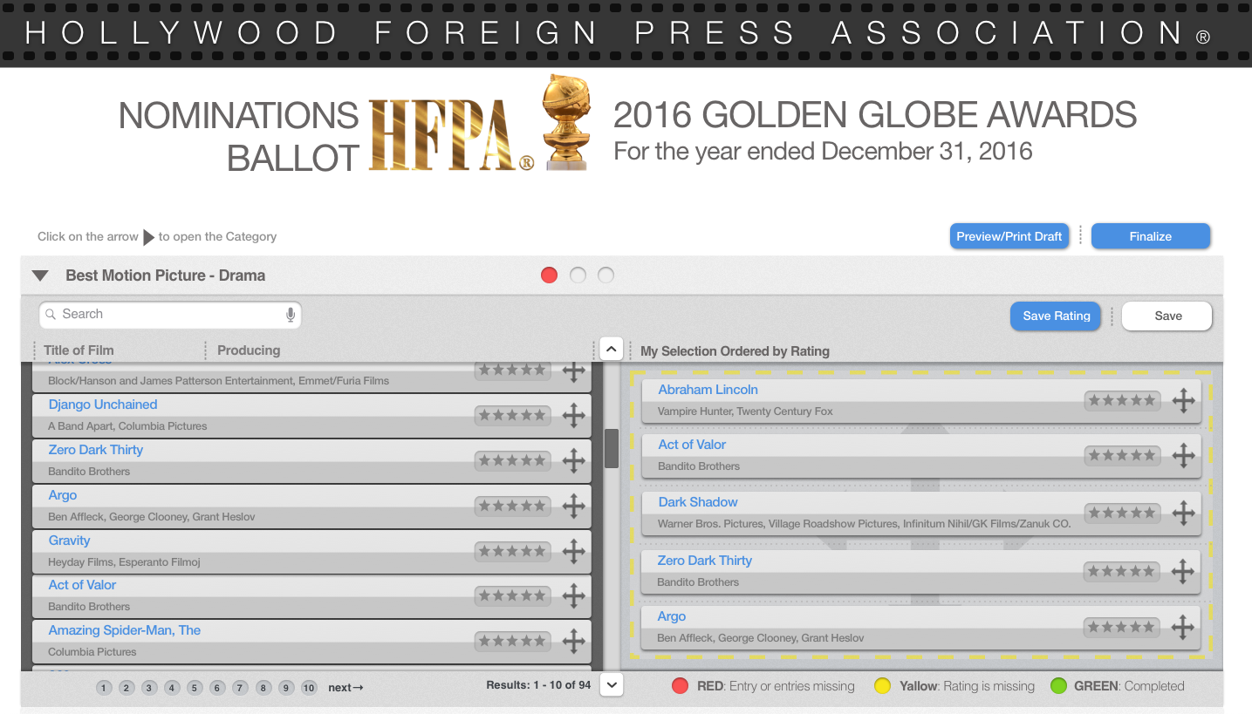Click the microphone icon in search field
The image size is (1252, 714).
[x=291, y=315]
